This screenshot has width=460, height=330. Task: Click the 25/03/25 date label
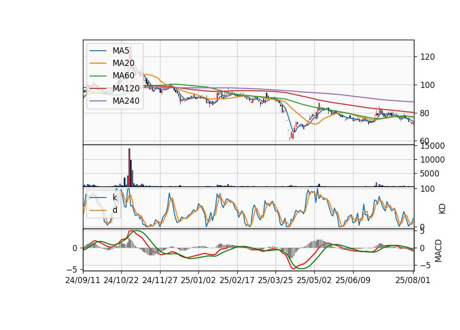click(x=276, y=280)
